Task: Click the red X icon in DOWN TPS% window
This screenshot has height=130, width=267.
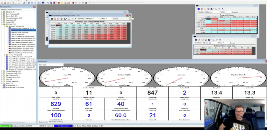Action: (55, 19)
